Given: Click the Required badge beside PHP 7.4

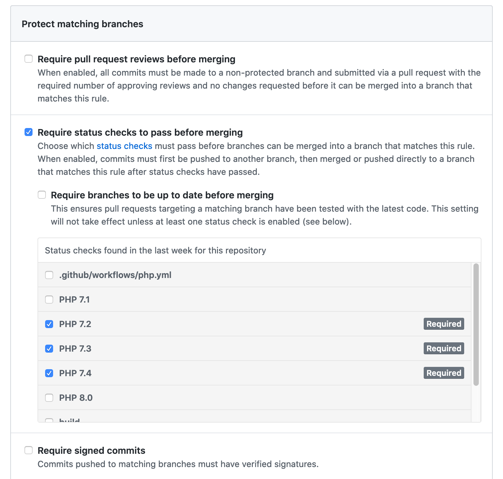Looking at the screenshot, I should tap(444, 373).
